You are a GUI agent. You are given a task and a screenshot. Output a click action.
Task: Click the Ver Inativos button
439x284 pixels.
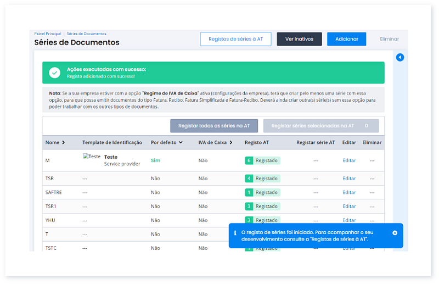(299, 39)
